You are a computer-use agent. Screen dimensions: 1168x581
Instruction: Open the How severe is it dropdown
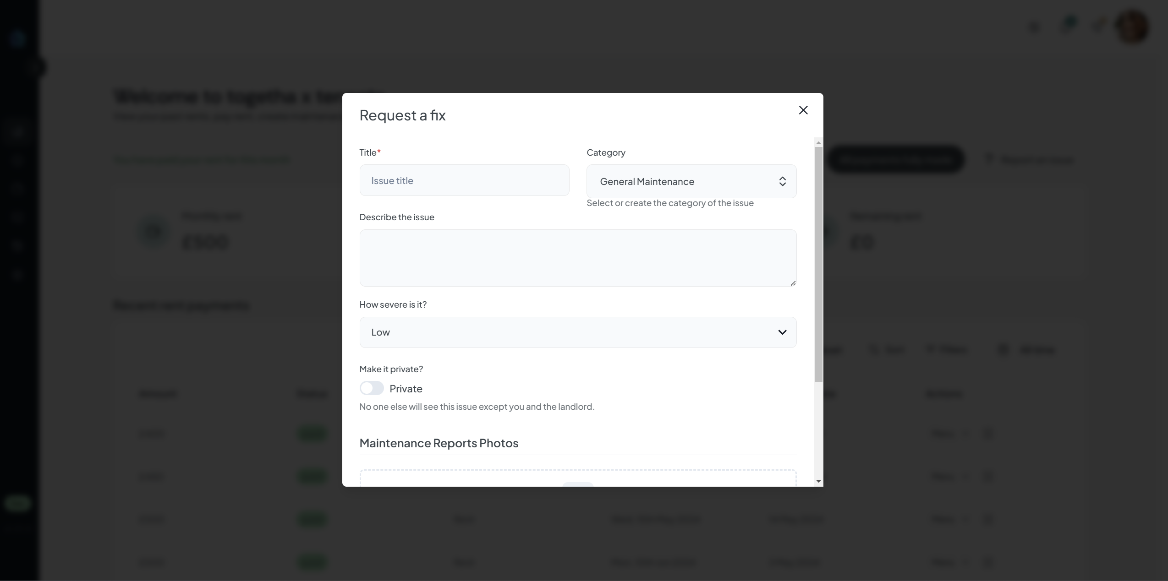[578, 332]
